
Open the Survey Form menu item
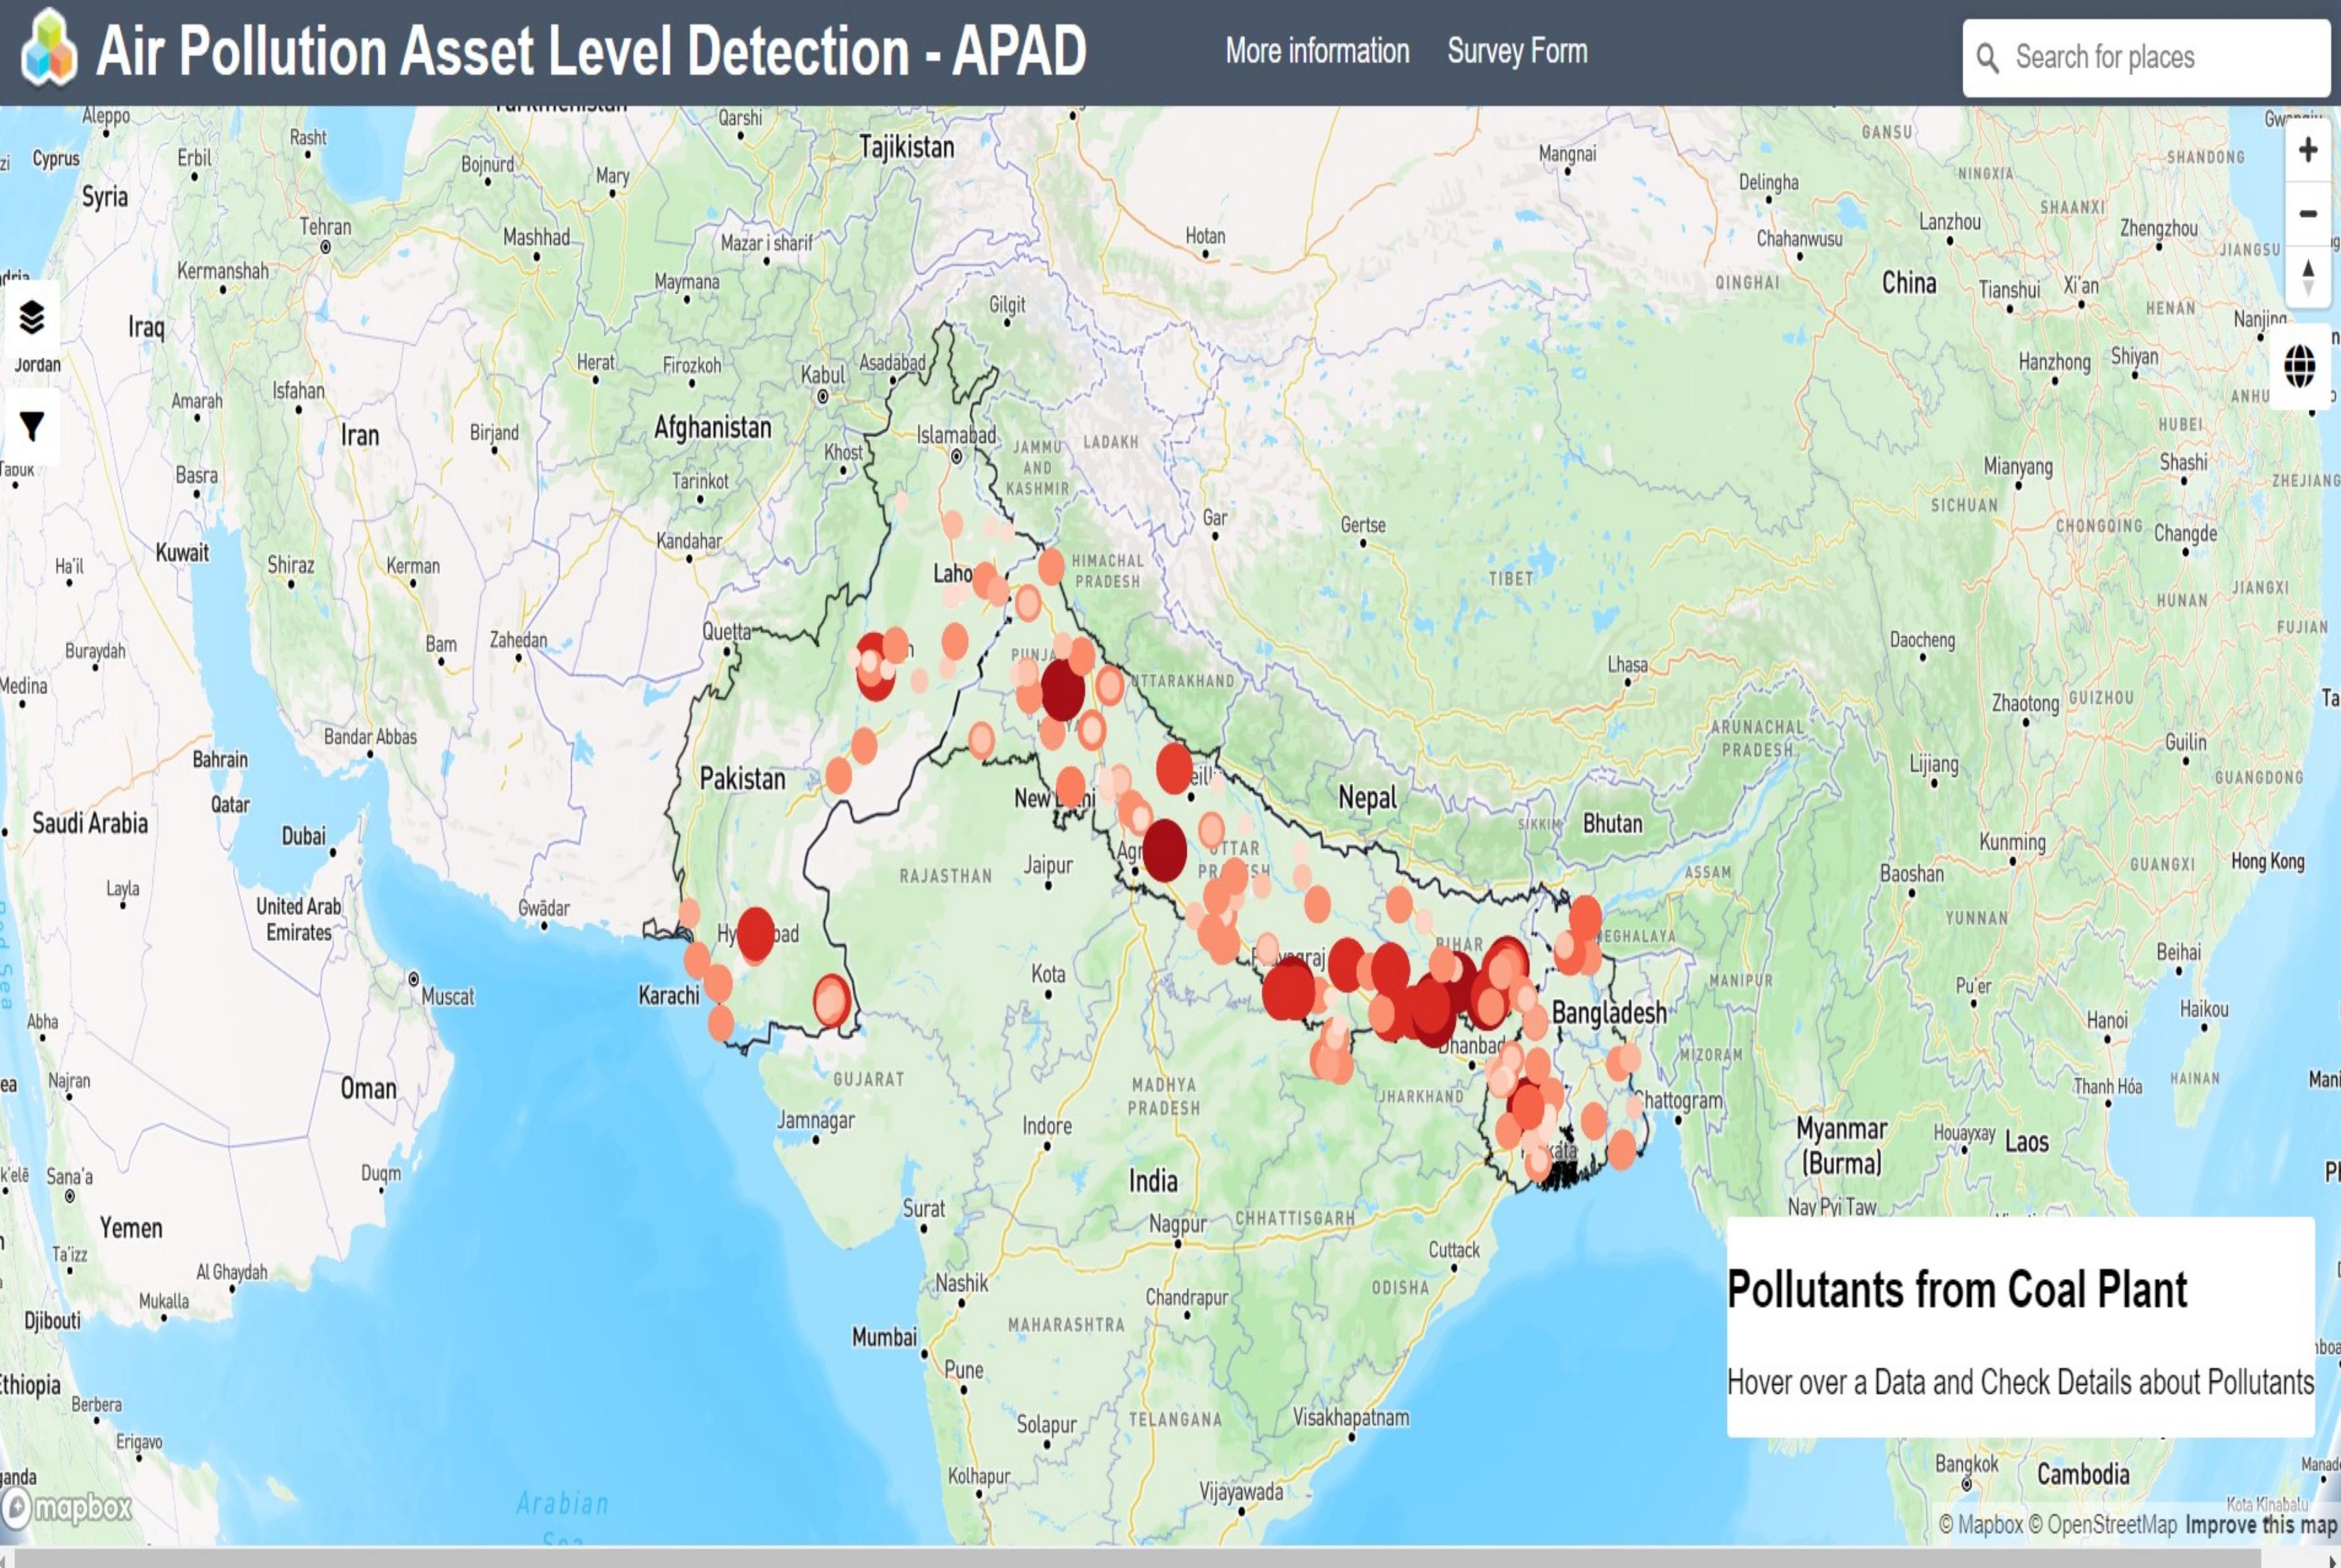(1516, 51)
